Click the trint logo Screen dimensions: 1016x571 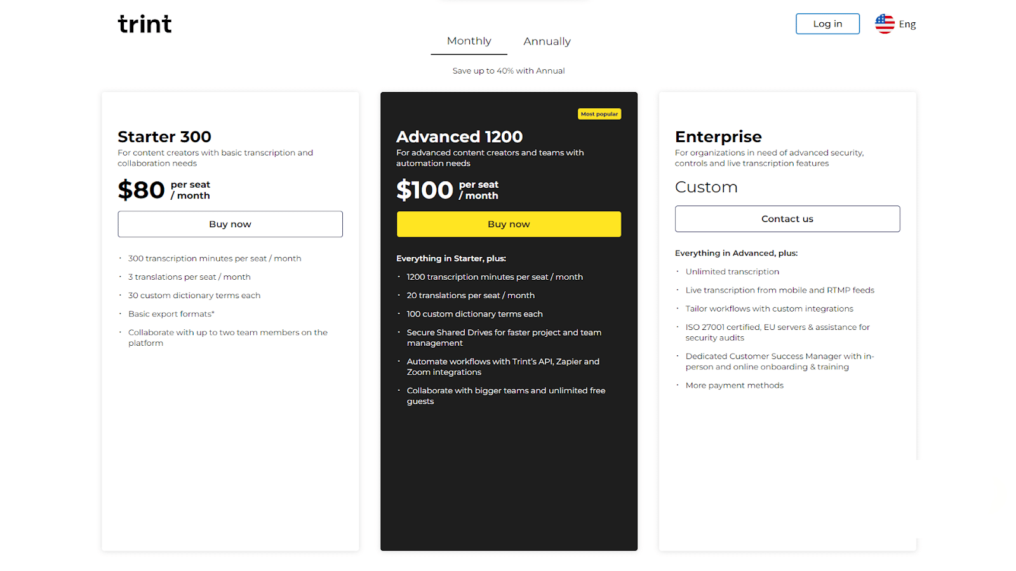click(145, 23)
